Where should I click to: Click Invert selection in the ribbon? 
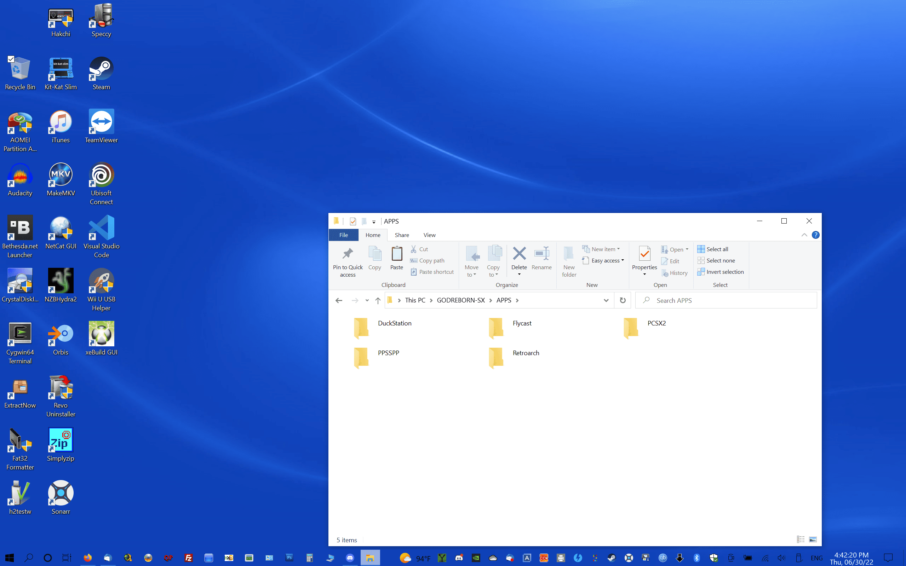720,272
